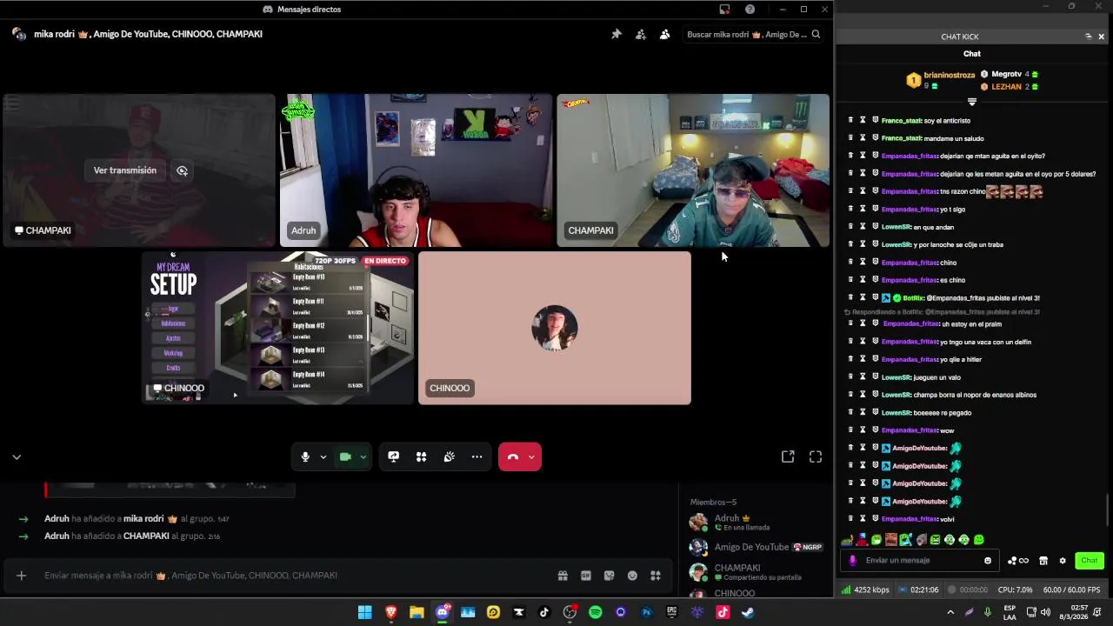Open Steam from the taskbar

pyautogui.click(x=748, y=612)
